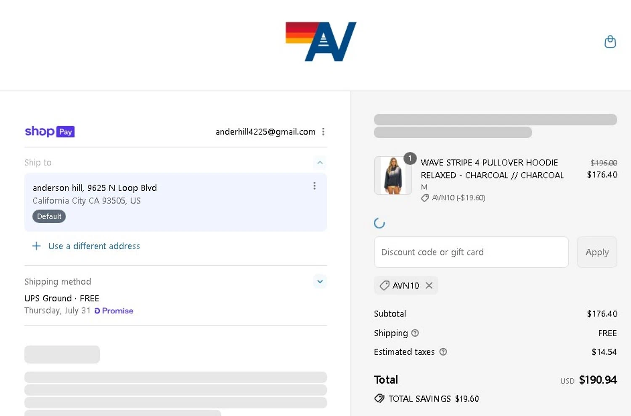The image size is (631, 416).
Task: Select the email anderhill4225@gmail.com
Action: pyautogui.click(x=265, y=132)
